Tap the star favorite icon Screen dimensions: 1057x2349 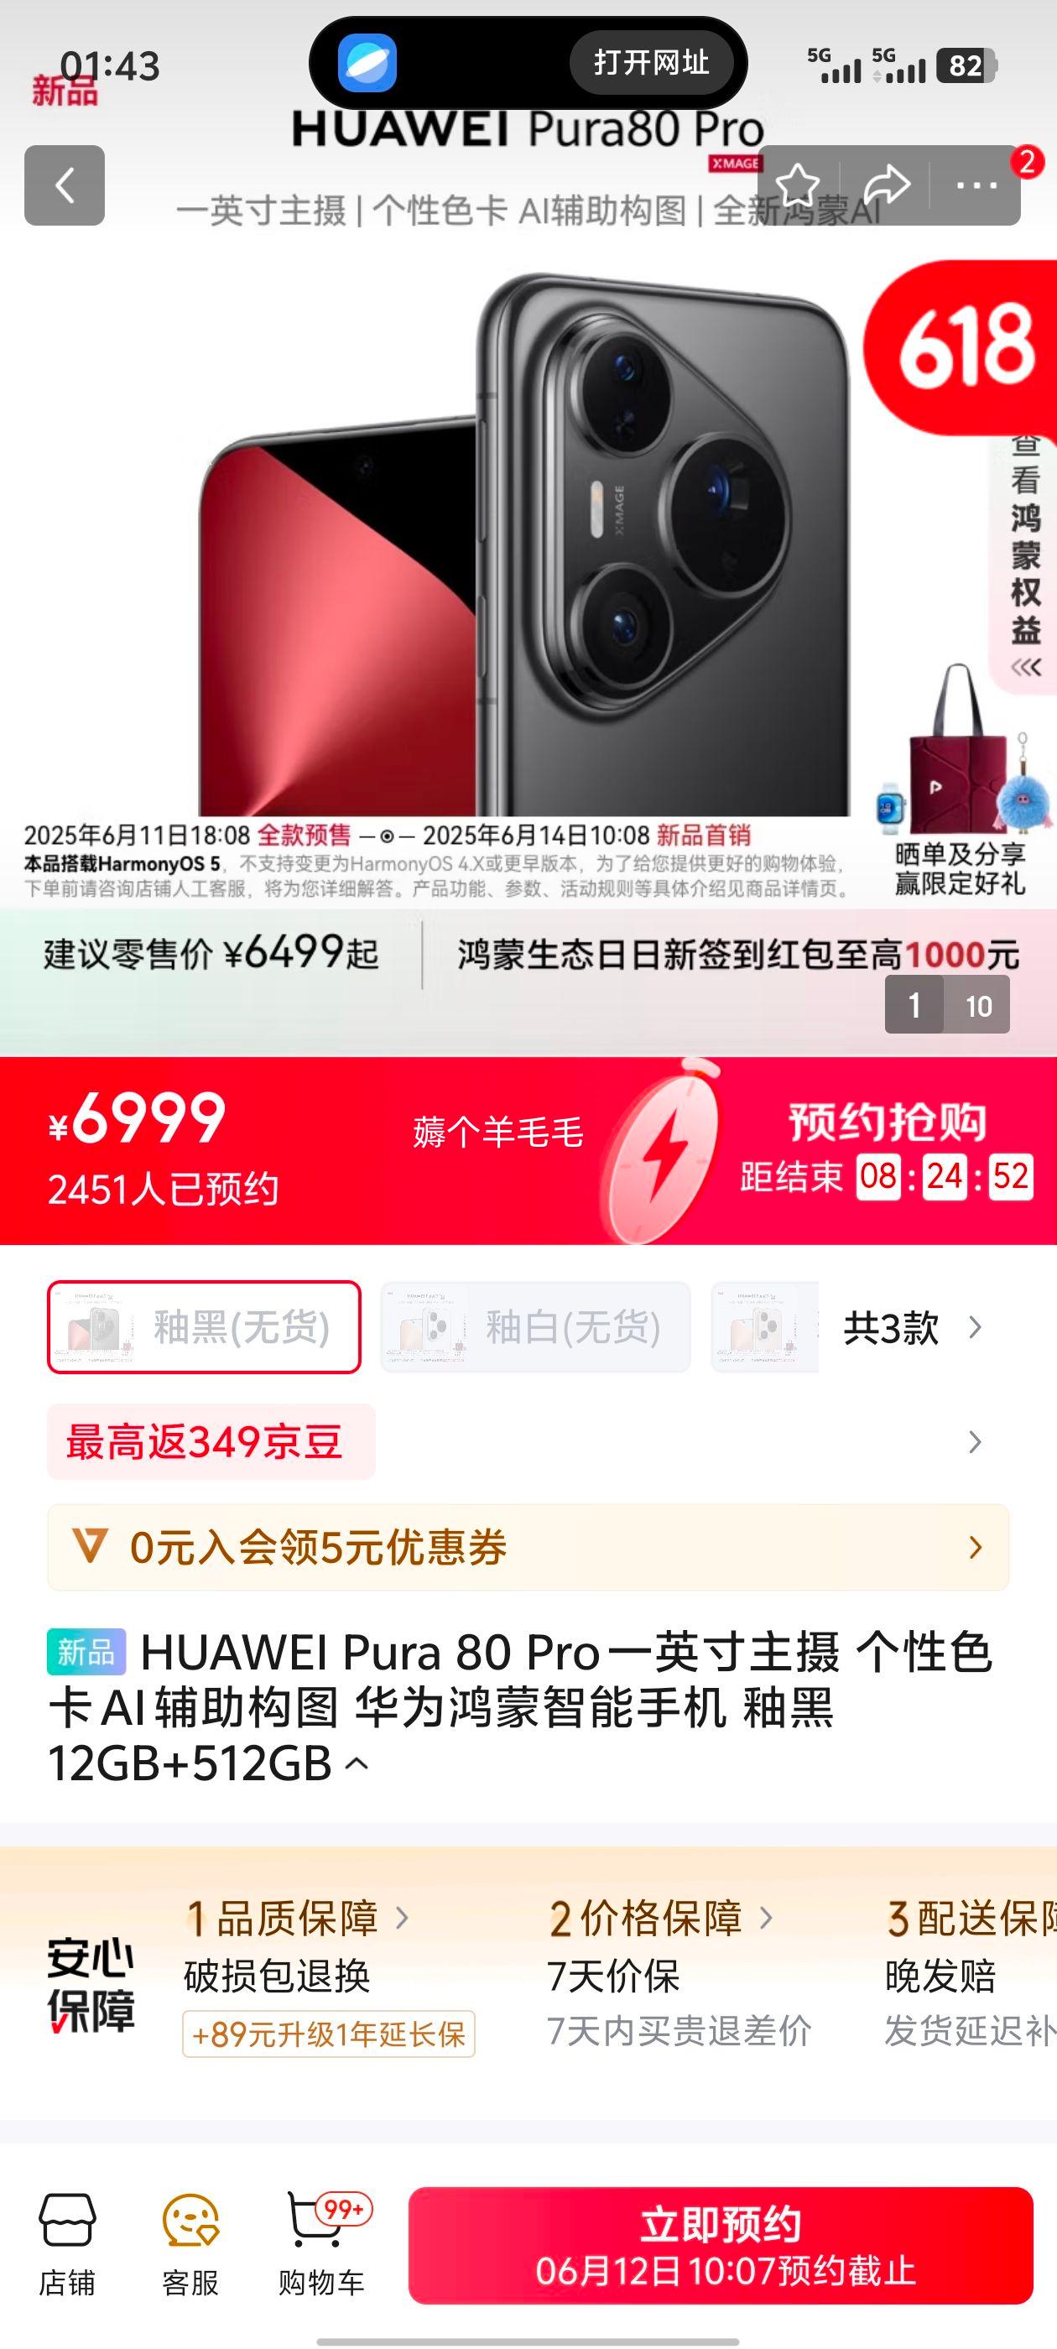(797, 185)
